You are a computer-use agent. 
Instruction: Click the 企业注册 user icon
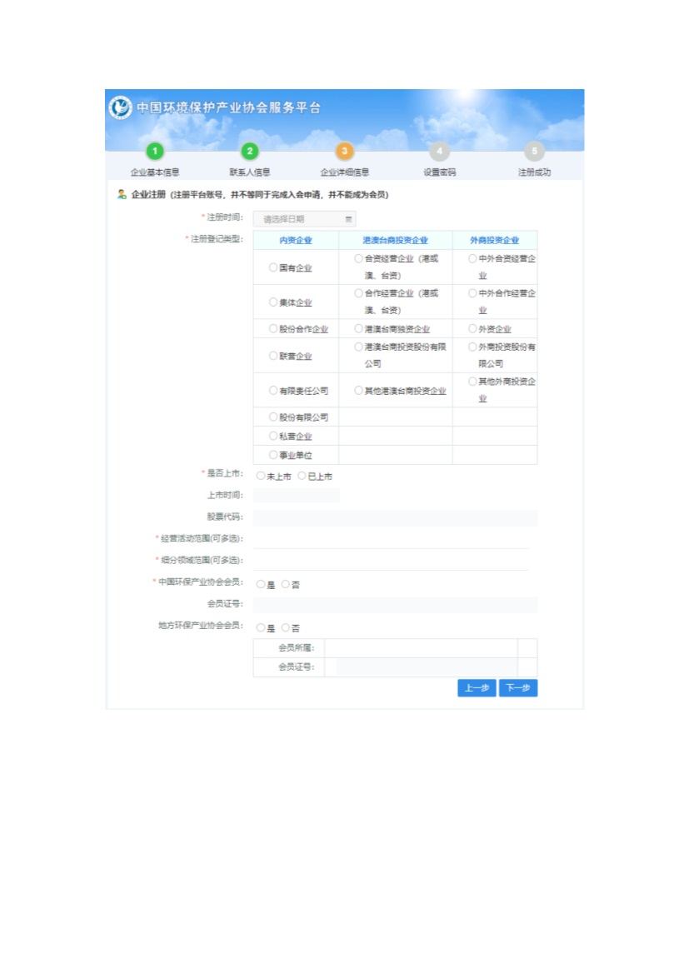122,195
